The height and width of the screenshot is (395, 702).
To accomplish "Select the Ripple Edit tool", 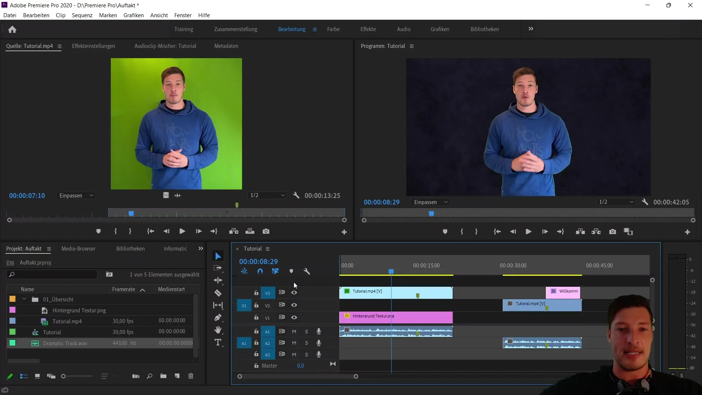I will (x=218, y=281).
